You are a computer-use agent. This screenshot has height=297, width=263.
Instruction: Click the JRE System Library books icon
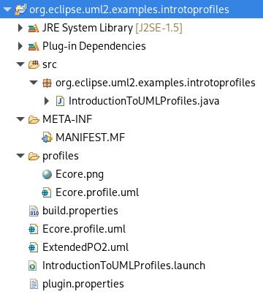34,28
